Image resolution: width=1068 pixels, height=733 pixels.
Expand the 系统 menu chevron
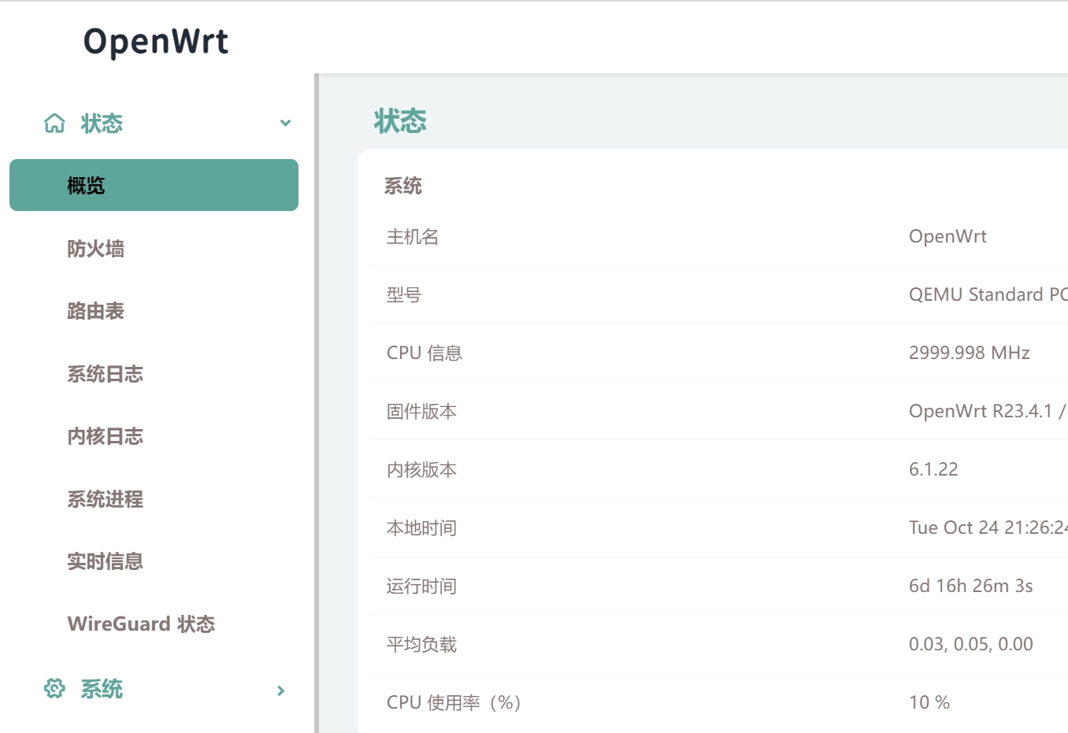(281, 690)
